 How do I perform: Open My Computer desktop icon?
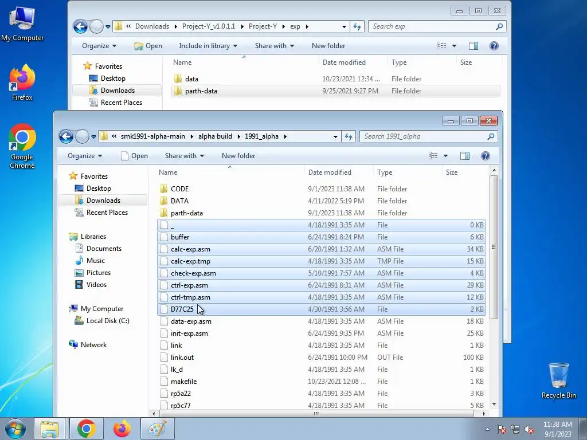(22, 24)
